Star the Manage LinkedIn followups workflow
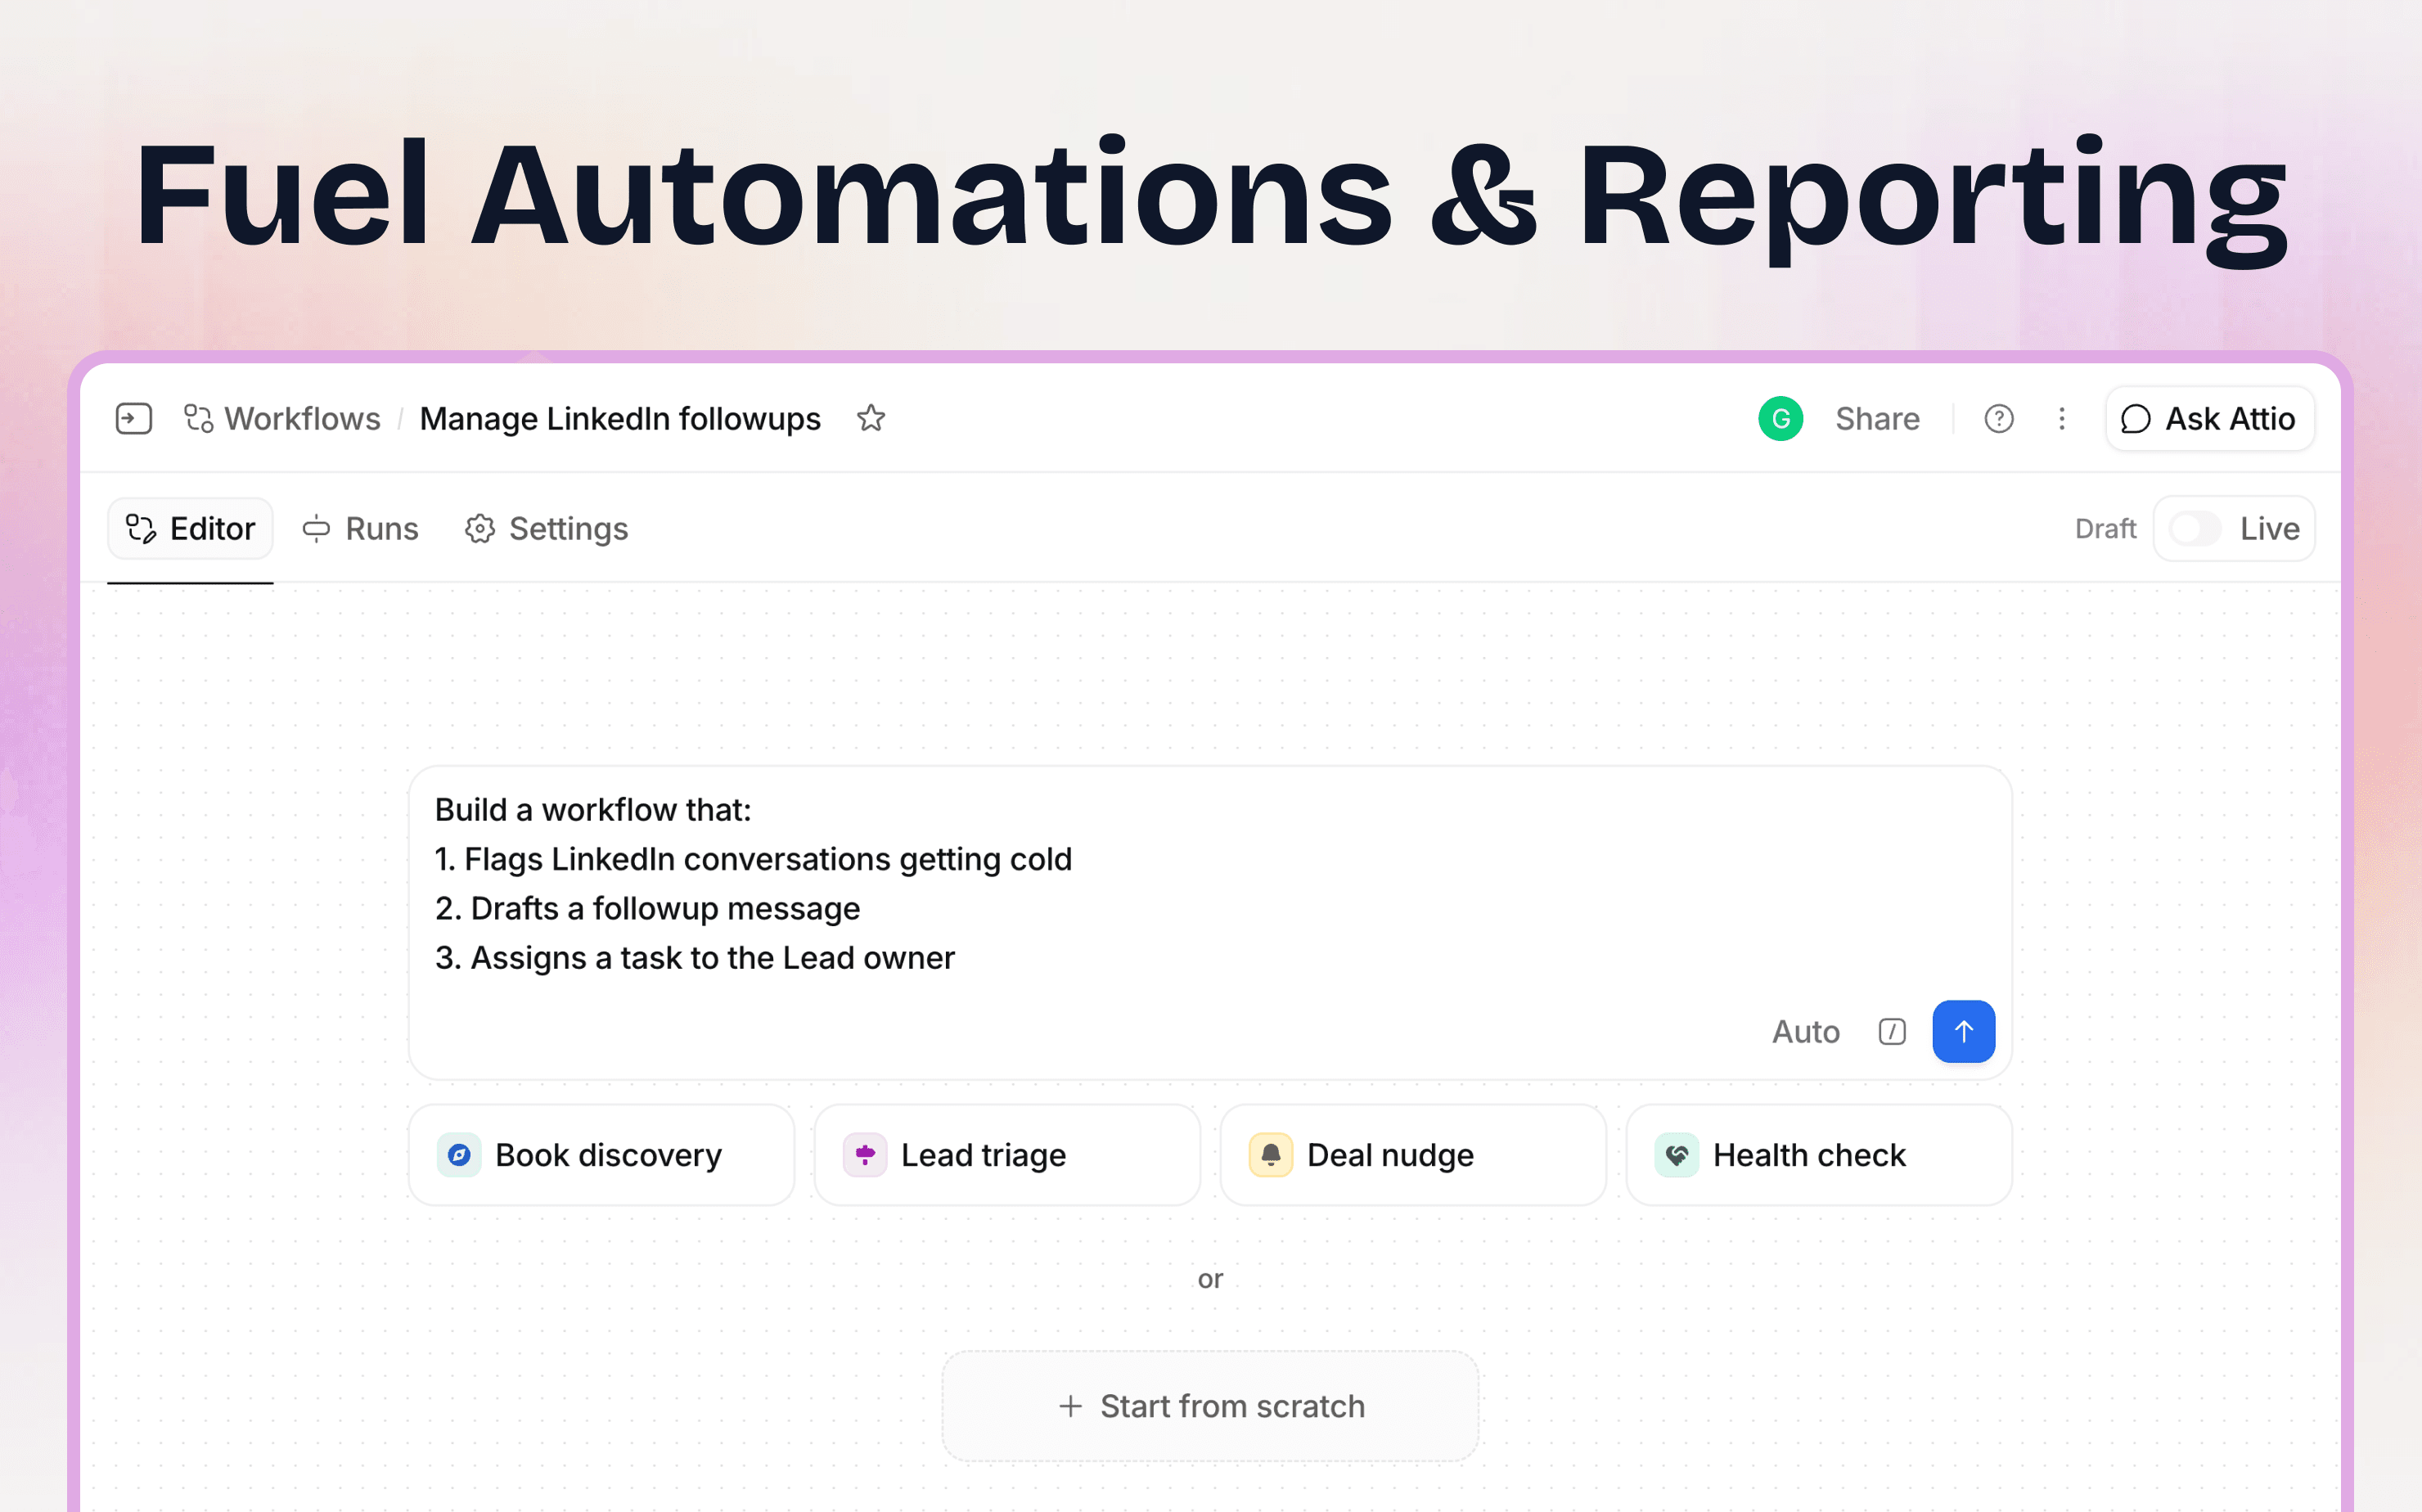This screenshot has width=2422, height=1512. (870, 418)
